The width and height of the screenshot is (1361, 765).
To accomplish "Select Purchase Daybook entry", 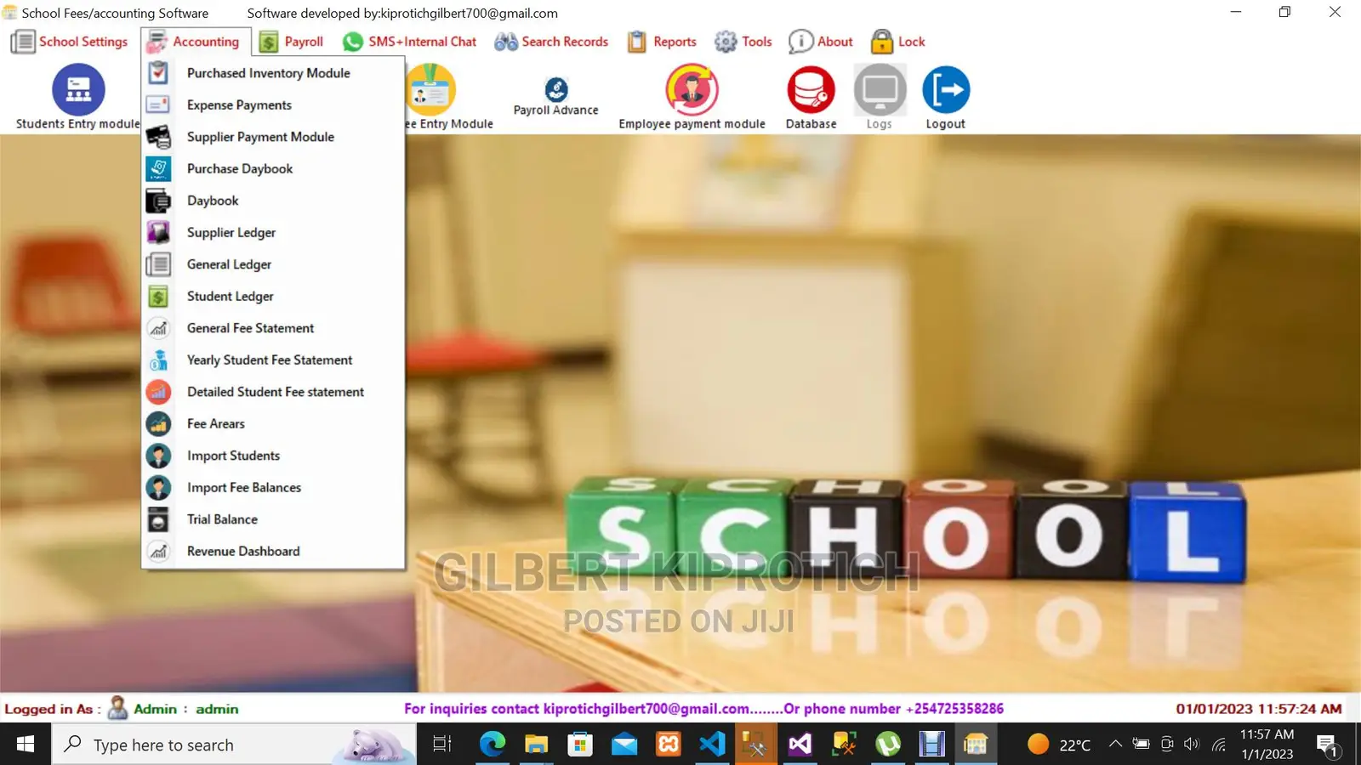I will point(273,168).
